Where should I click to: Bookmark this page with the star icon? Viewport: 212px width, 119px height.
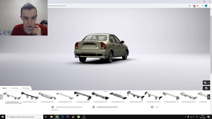pos(189,6)
